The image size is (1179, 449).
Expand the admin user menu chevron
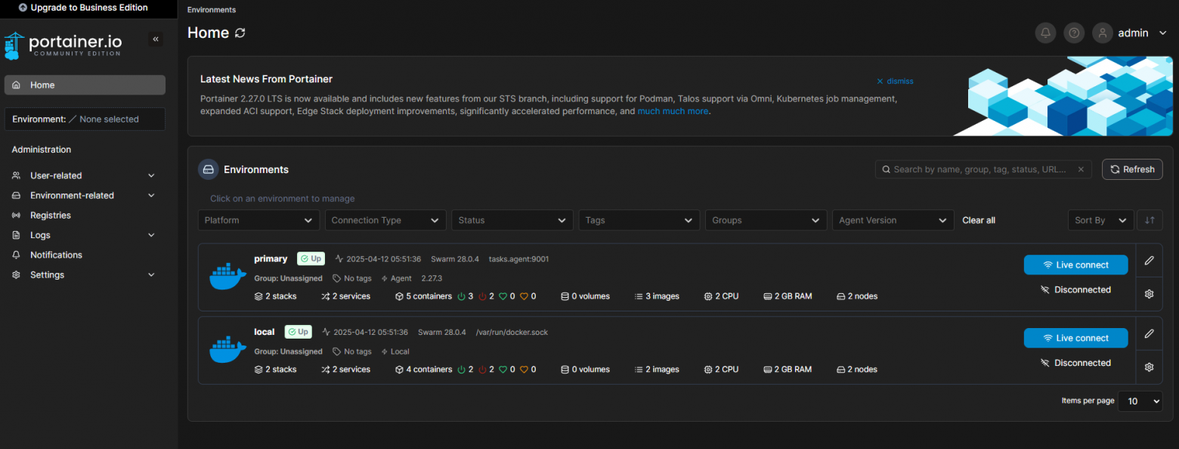[x=1162, y=33]
